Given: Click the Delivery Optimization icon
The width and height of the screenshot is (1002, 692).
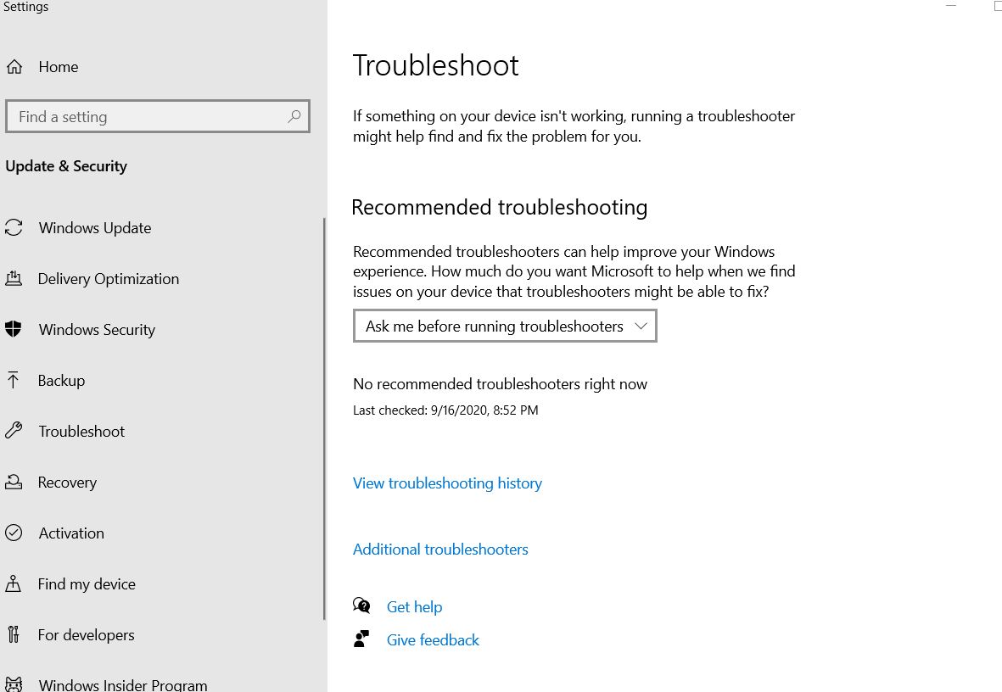Looking at the screenshot, I should tap(14, 278).
